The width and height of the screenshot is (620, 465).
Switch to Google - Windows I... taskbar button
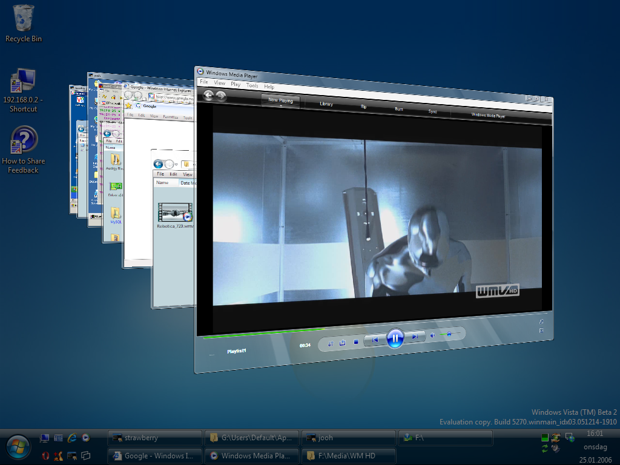[x=154, y=456]
